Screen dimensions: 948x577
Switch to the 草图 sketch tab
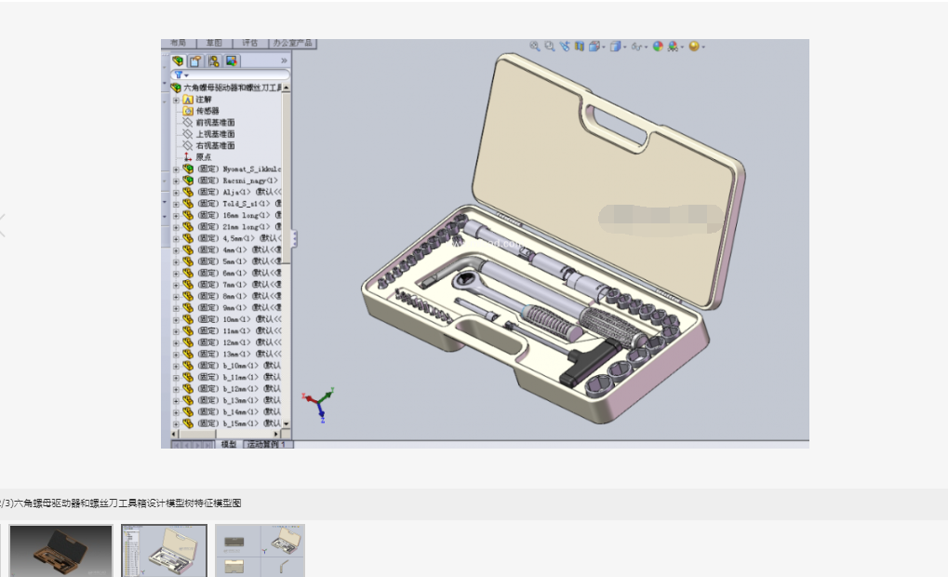coord(214,43)
